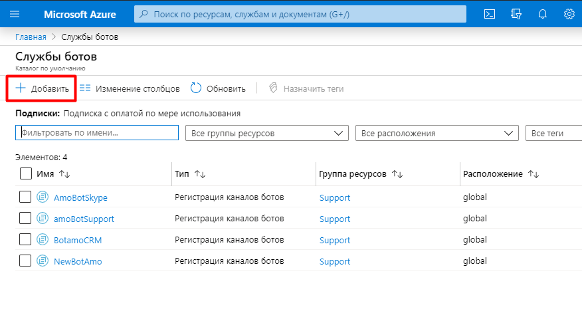This screenshot has height=329, width=582.
Task: Focus the Фильтровать по имени filter field
Action: coord(97,132)
